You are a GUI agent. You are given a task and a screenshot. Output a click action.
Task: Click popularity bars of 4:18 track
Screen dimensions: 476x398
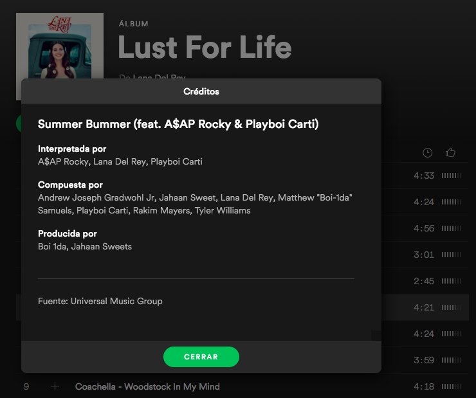point(452,386)
